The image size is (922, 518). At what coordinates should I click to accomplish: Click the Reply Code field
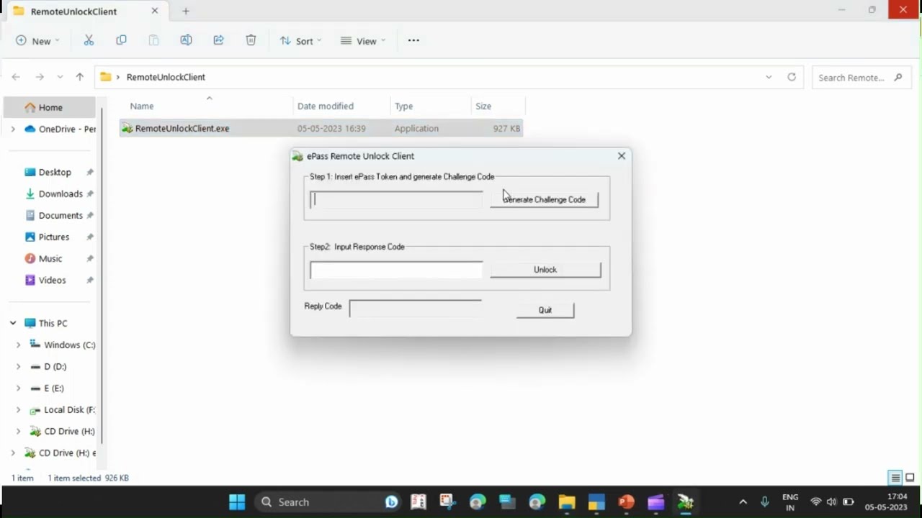click(x=416, y=308)
